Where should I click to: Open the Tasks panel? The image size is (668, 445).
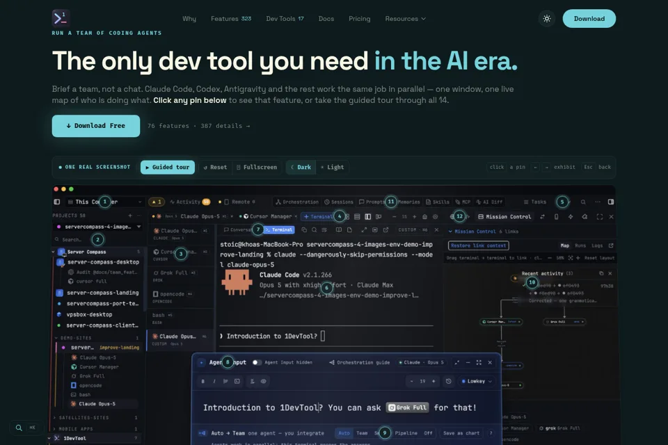pyautogui.click(x=535, y=202)
